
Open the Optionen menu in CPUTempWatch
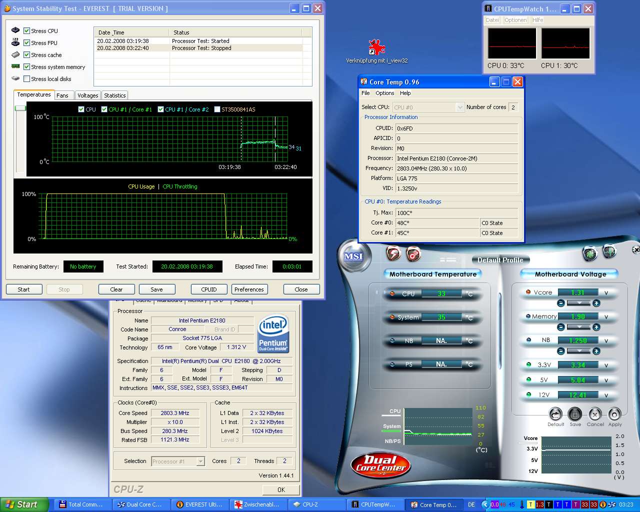point(515,20)
